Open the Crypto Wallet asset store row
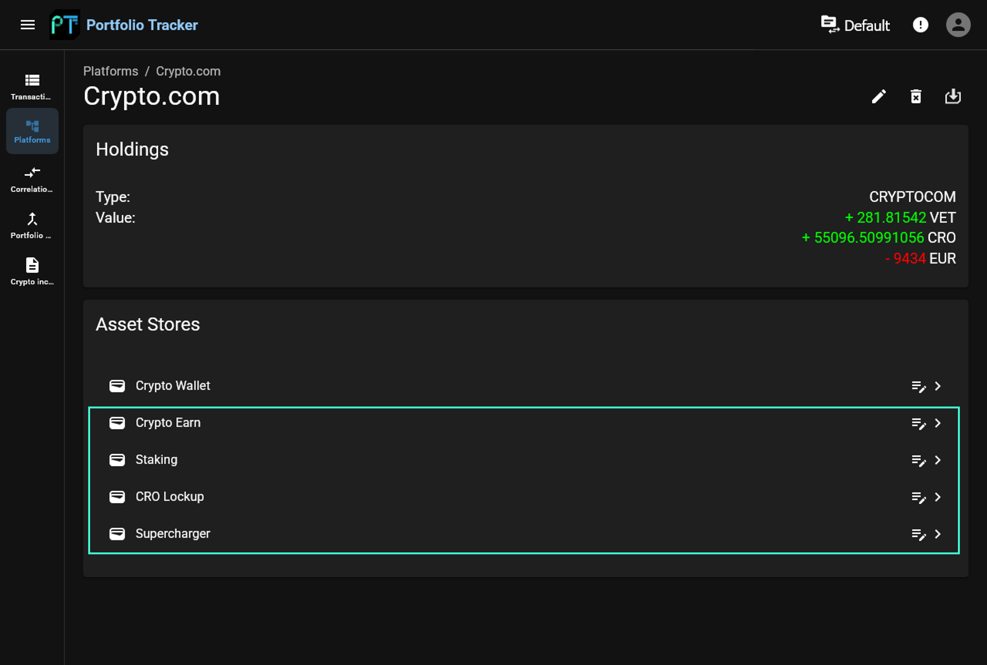This screenshot has width=987, height=665. 525,386
